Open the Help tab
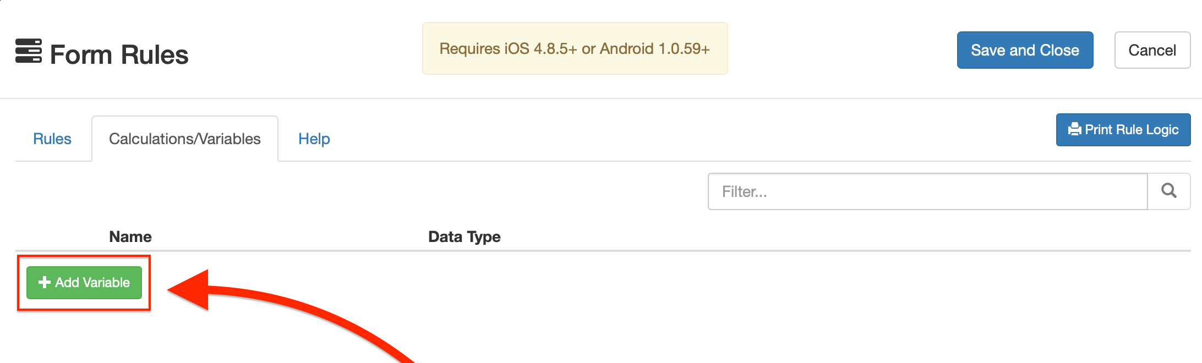The image size is (1202, 363). point(314,139)
